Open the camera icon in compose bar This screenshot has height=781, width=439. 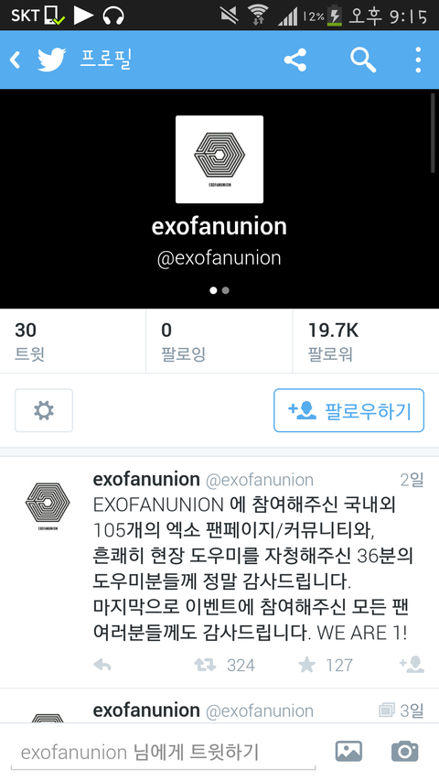(x=404, y=751)
